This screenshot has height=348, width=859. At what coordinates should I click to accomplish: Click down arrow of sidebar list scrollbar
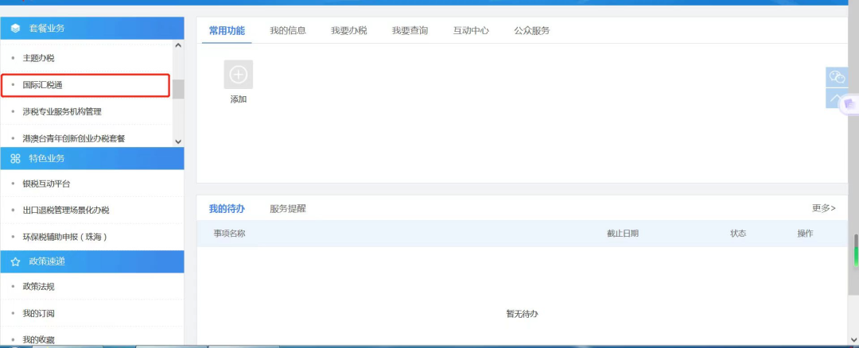pos(178,141)
